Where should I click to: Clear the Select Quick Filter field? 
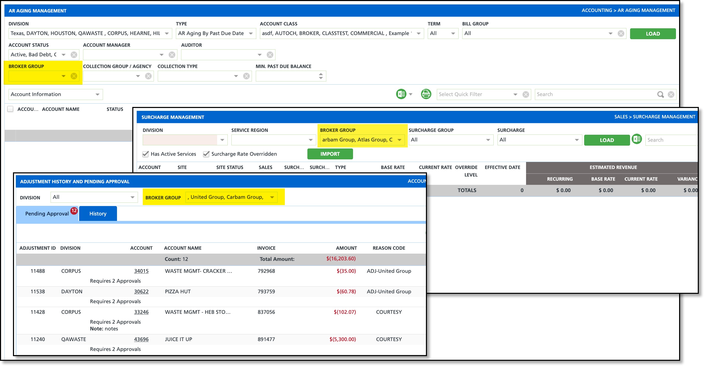point(525,94)
